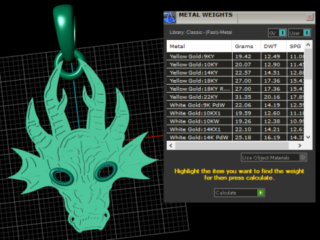Sort by the SPG column header
This screenshot has height=240, width=320.
tap(295, 46)
